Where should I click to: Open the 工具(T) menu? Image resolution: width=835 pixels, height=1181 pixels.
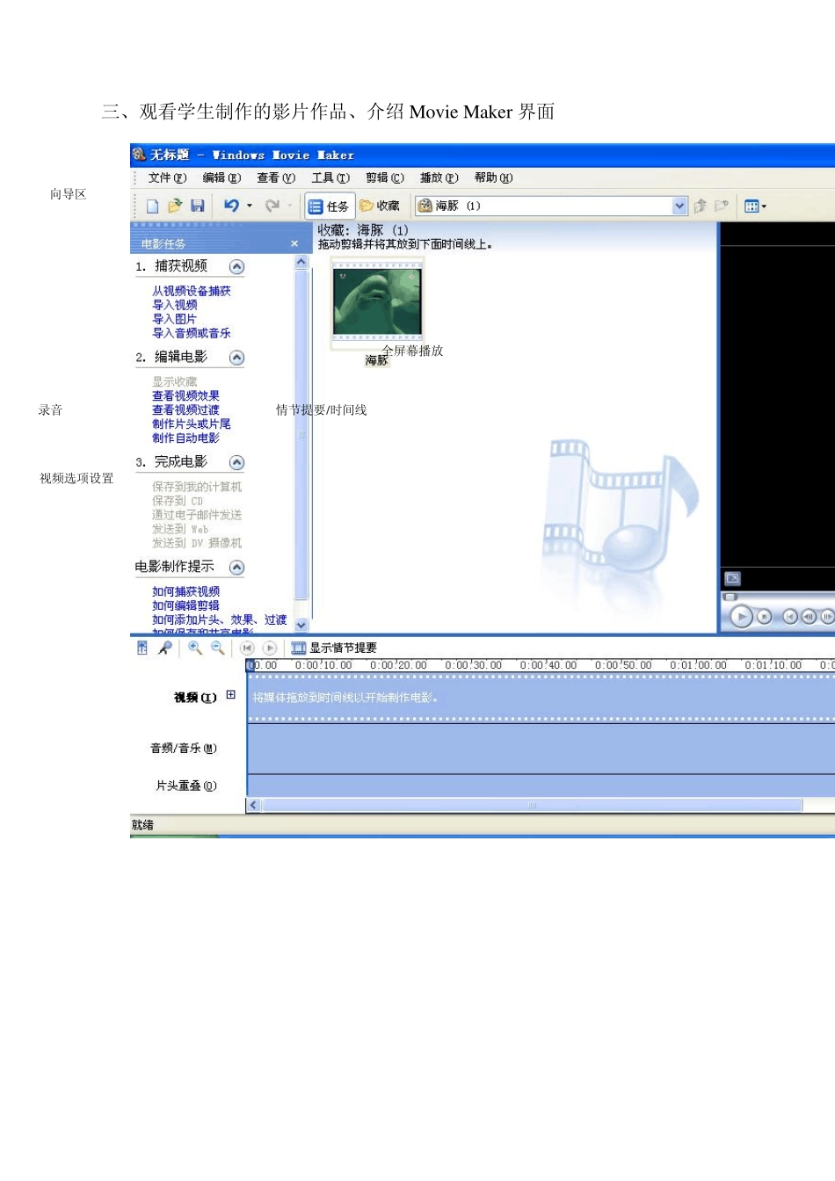tap(330, 178)
